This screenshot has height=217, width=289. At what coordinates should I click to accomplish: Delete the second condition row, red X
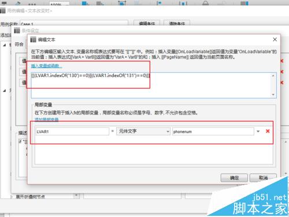pos(281,72)
